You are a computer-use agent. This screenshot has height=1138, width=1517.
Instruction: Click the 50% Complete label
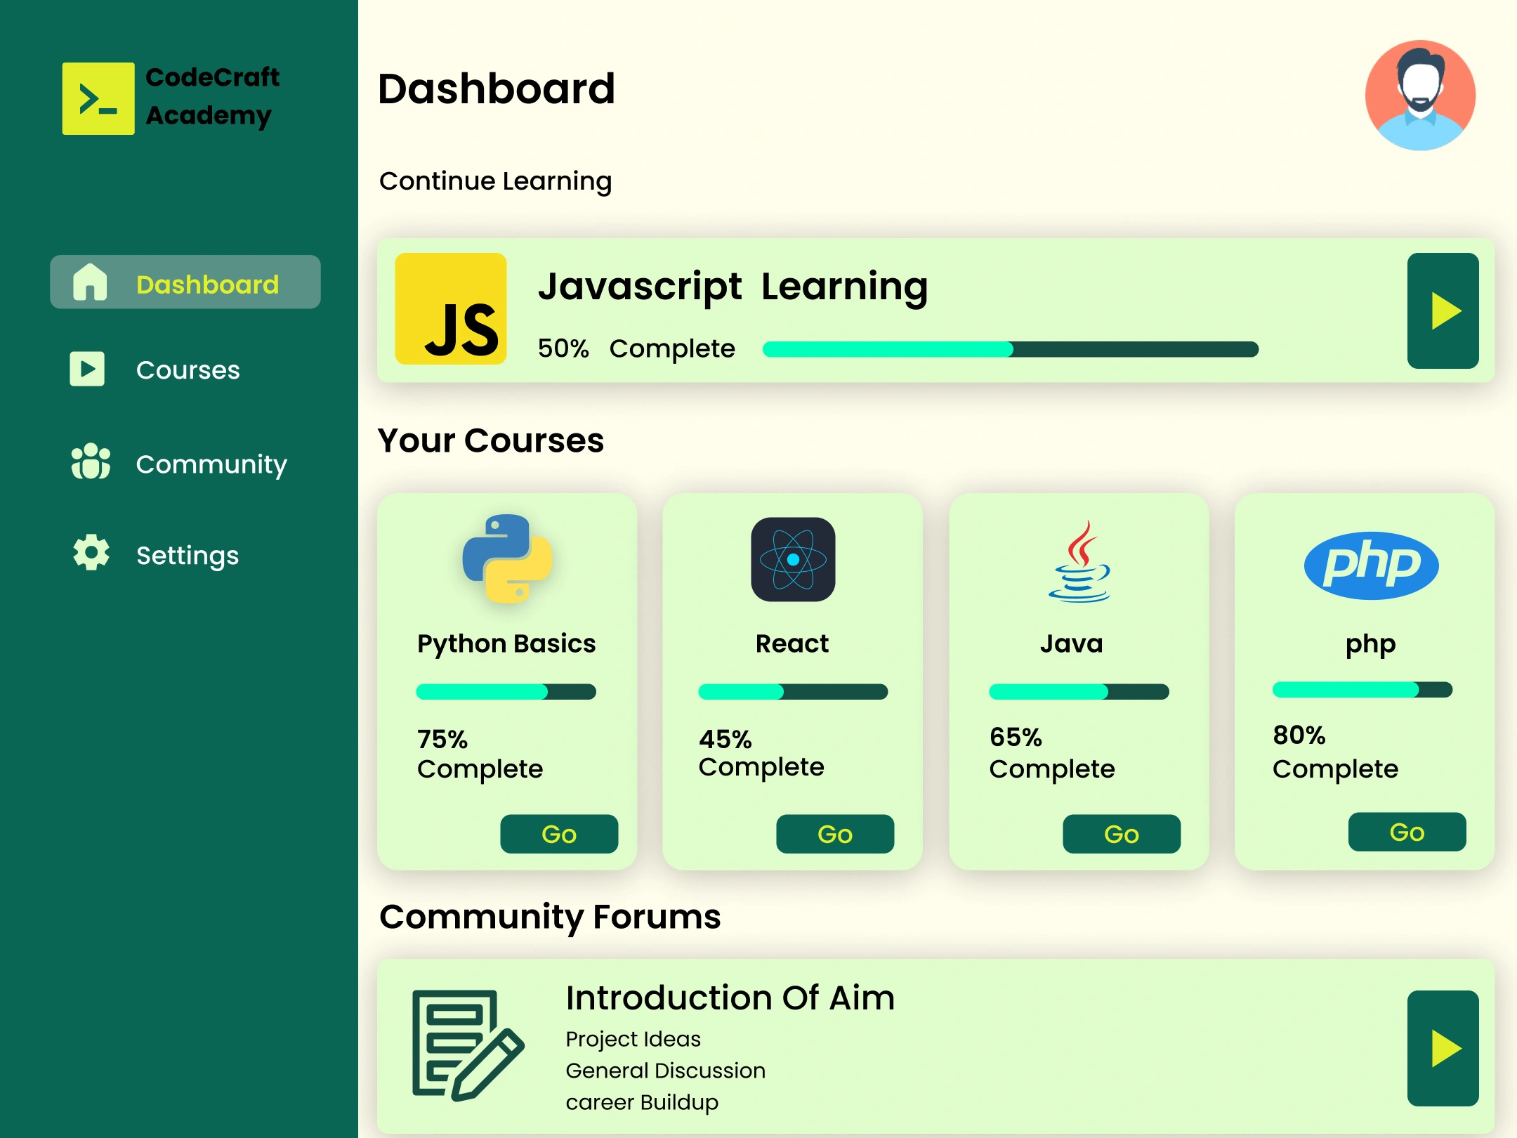coord(636,348)
